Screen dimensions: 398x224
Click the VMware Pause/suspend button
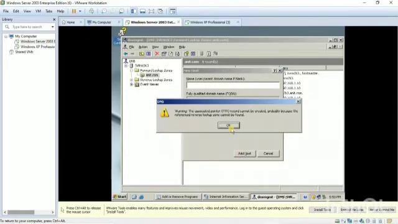click(x=74, y=11)
